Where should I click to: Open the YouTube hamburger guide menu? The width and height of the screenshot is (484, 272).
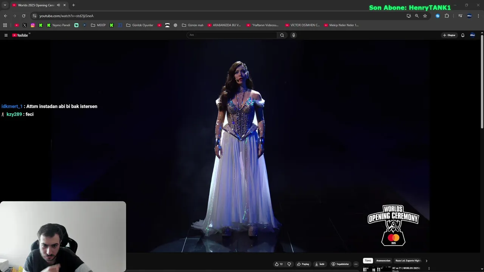coord(6,35)
